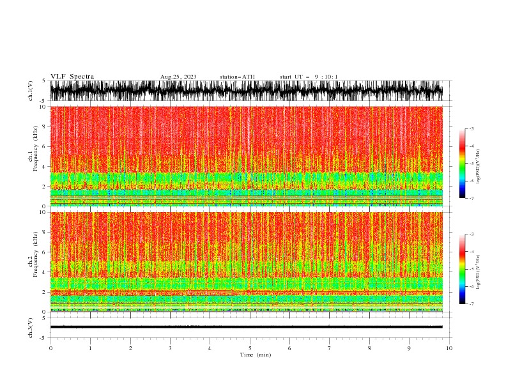
Task: Click the ch.2 colorbar '-7' tick label
Action: point(471,304)
